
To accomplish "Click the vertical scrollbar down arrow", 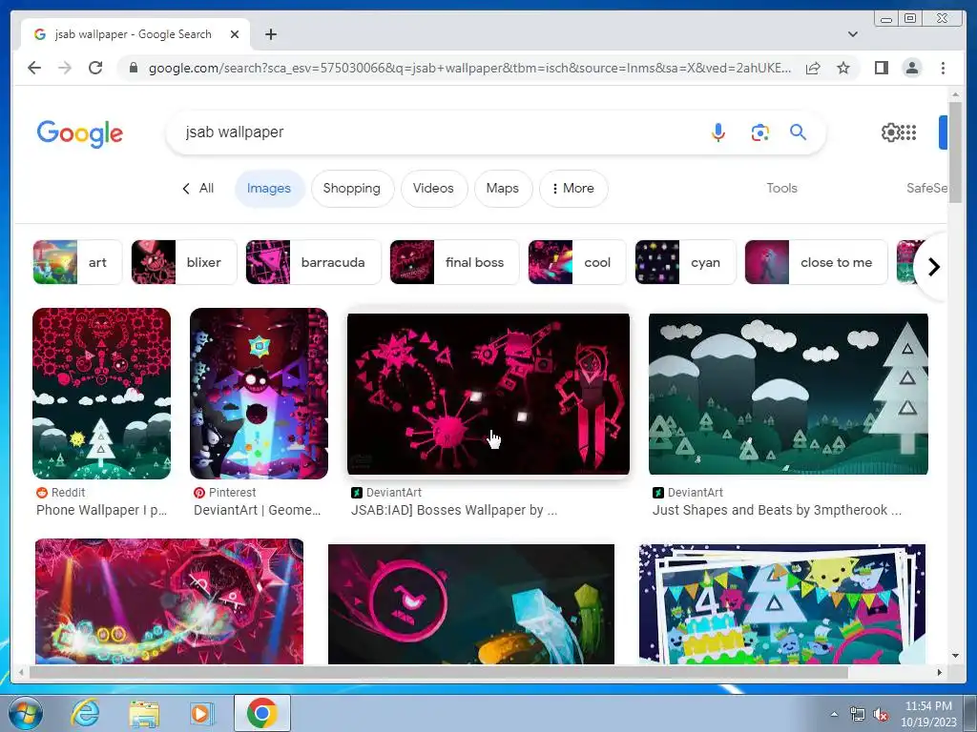I will tap(955, 656).
